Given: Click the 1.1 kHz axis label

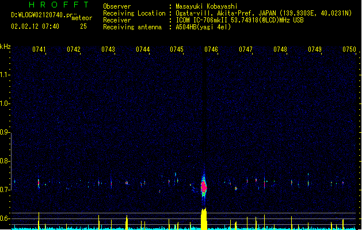Looking at the screenshot, I should [5, 75].
